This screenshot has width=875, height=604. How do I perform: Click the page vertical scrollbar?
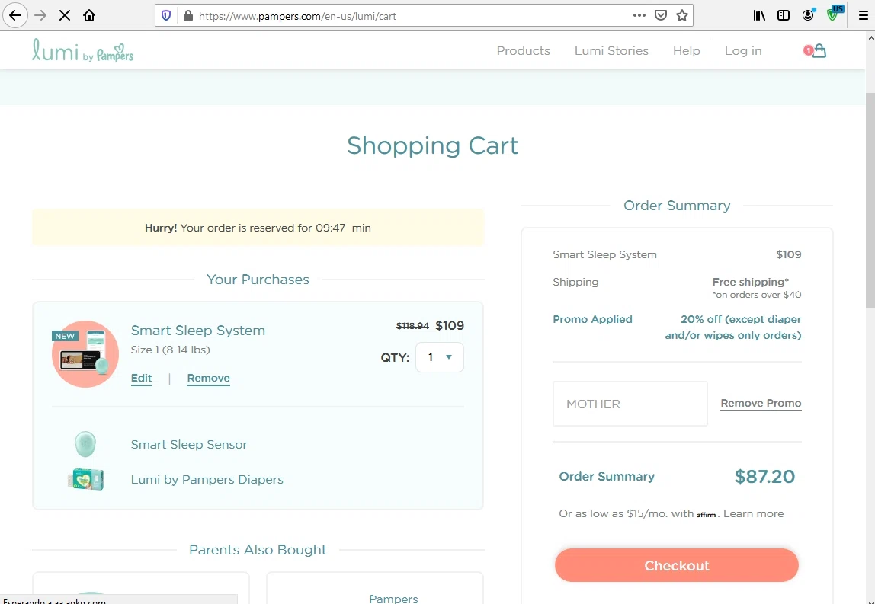870,201
